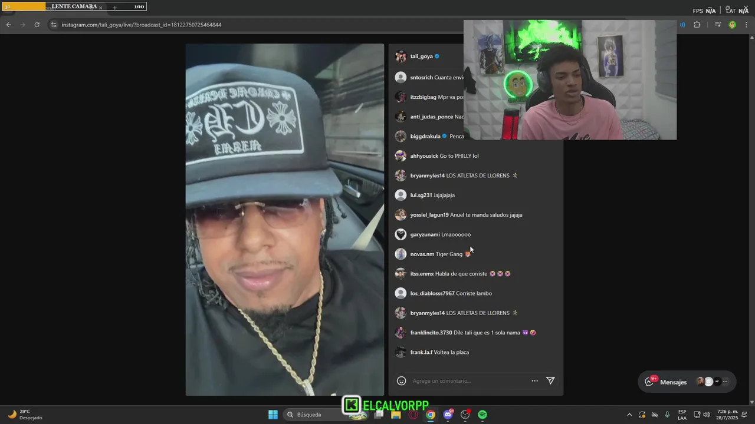Expand the hidden system tray icons chevron
Viewport: 755px width, 424px height.
tap(629, 415)
